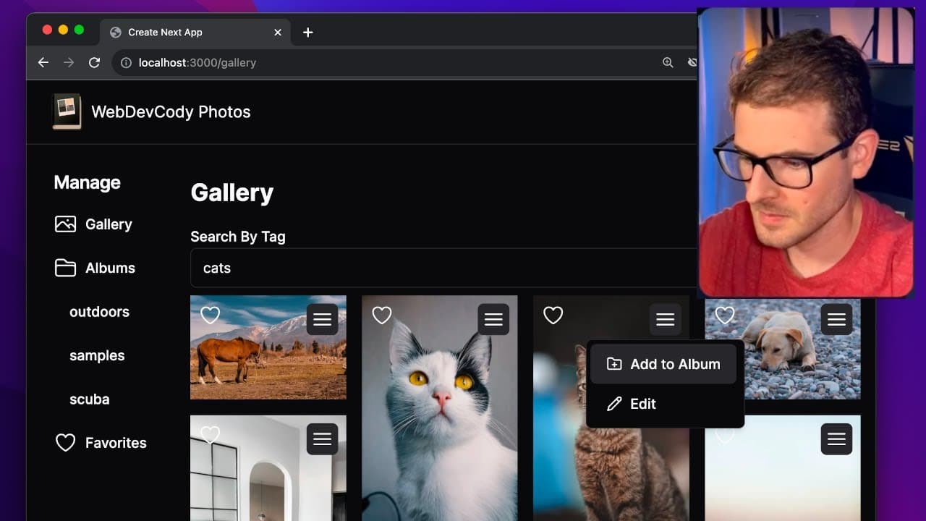Click the Search By Tag label
Image resolution: width=926 pixels, height=521 pixels.
click(238, 237)
